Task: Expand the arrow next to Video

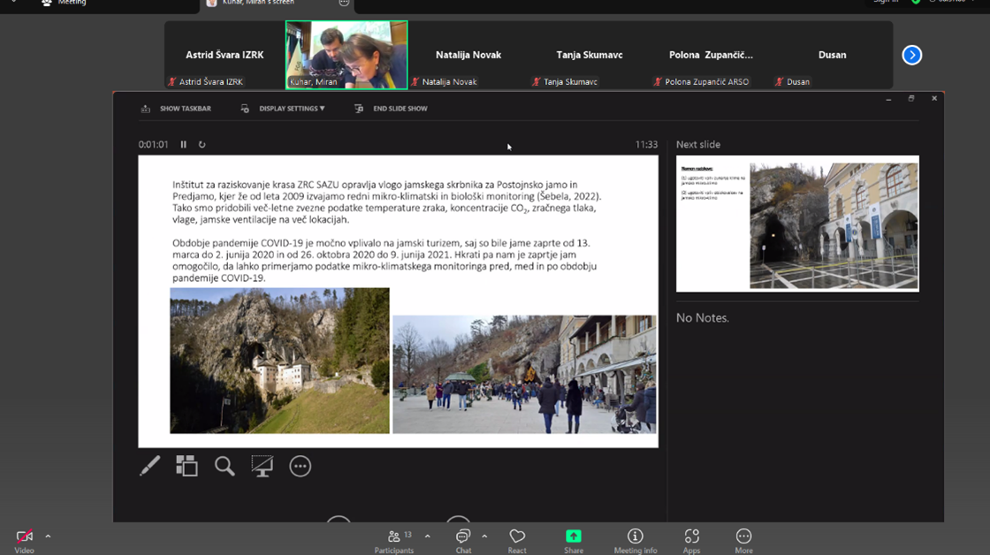Action: [48, 536]
